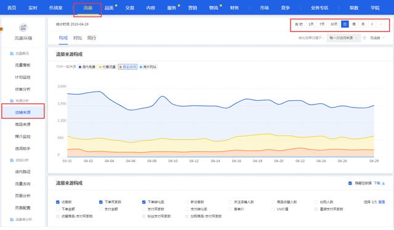Switch to the 同行 tab
Screen dimensions: 394x230
92,38
